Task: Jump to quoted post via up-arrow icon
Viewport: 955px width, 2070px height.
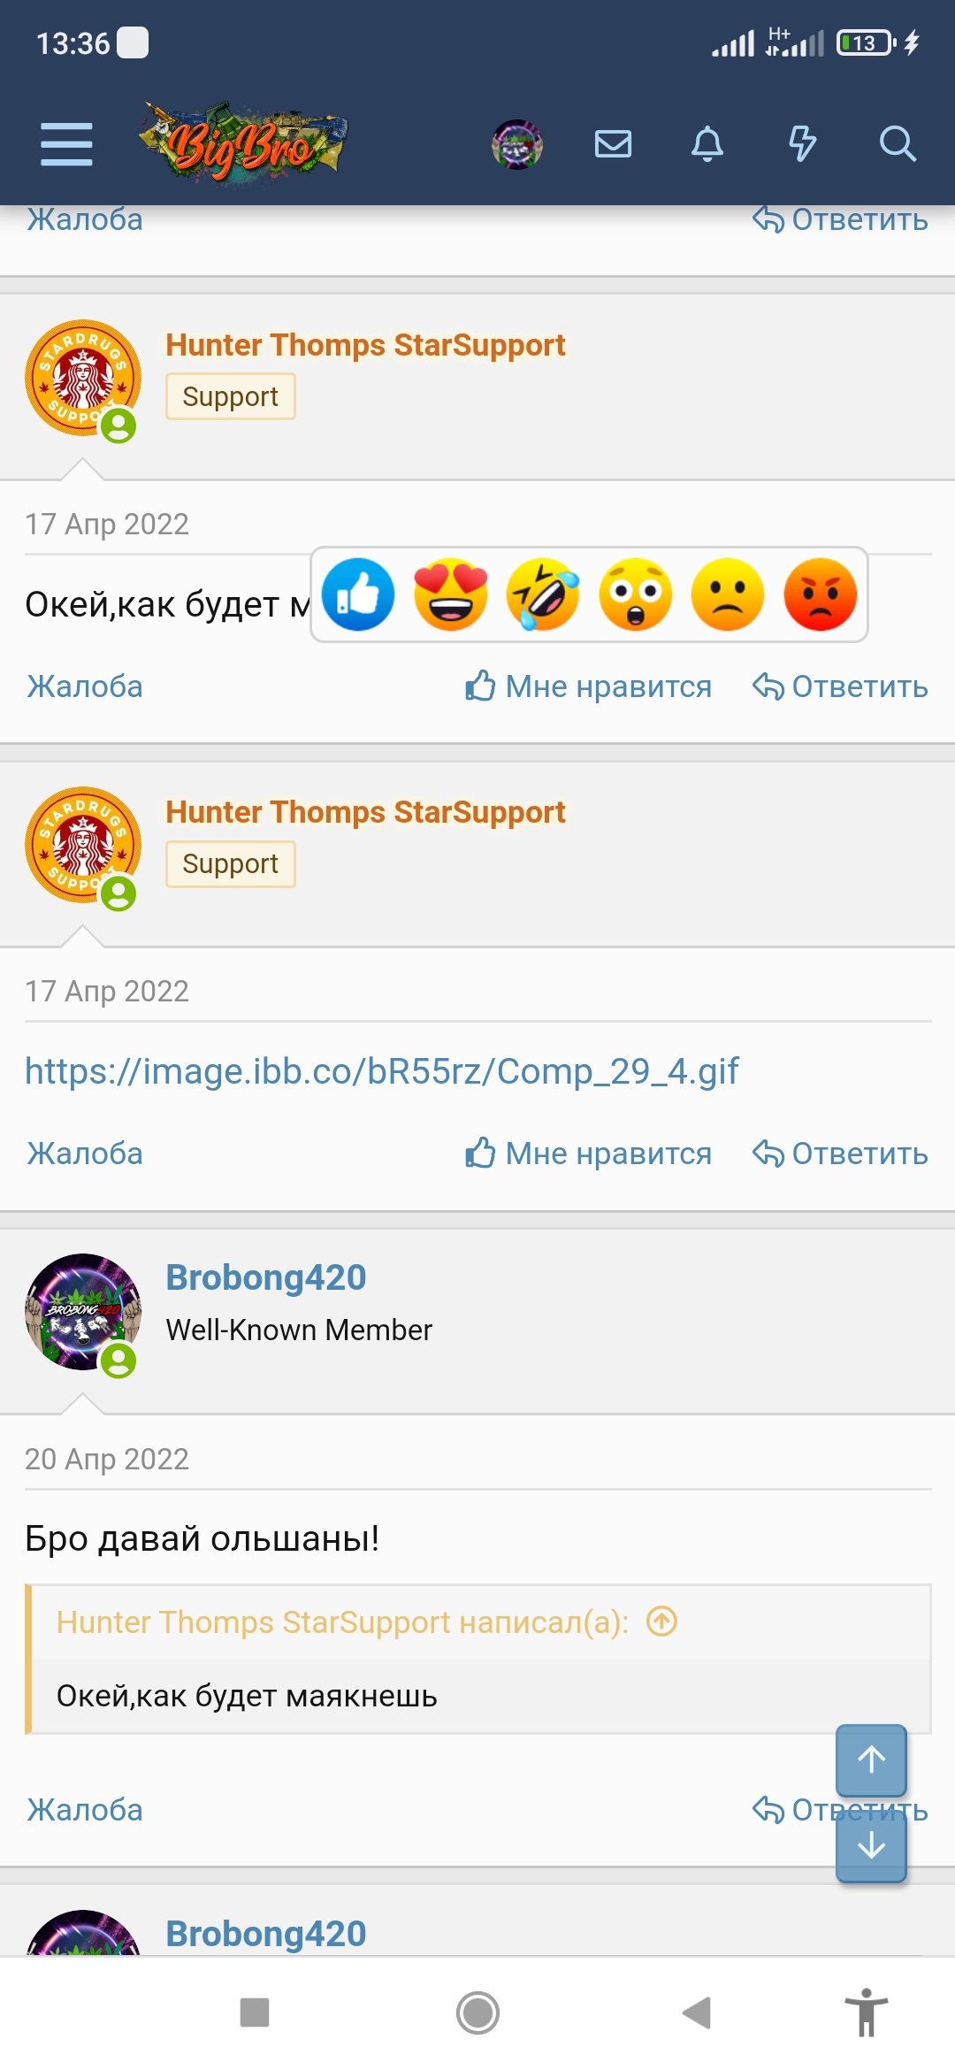Action: coord(661,1621)
